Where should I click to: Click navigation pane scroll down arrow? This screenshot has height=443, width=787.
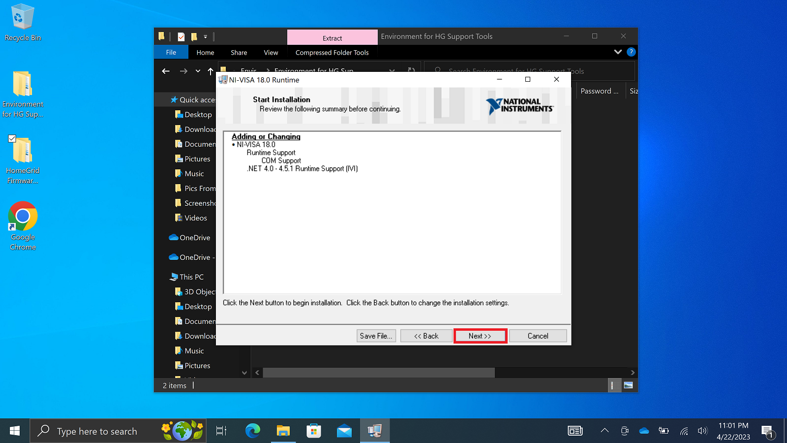[x=244, y=373]
